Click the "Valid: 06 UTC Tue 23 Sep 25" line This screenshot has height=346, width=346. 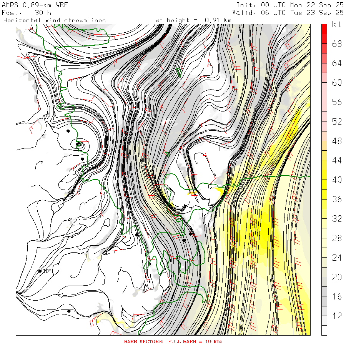[x=288, y=13]
